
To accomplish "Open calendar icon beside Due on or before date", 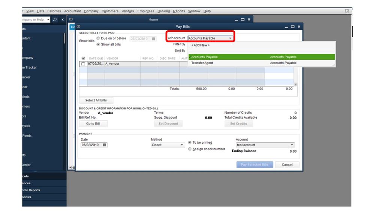I will click(153, 39).
